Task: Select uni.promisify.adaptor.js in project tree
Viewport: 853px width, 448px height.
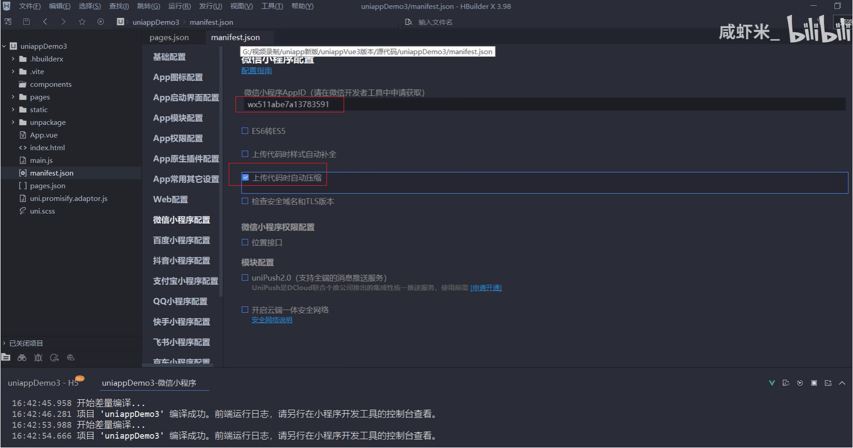Action: [69, 198]
